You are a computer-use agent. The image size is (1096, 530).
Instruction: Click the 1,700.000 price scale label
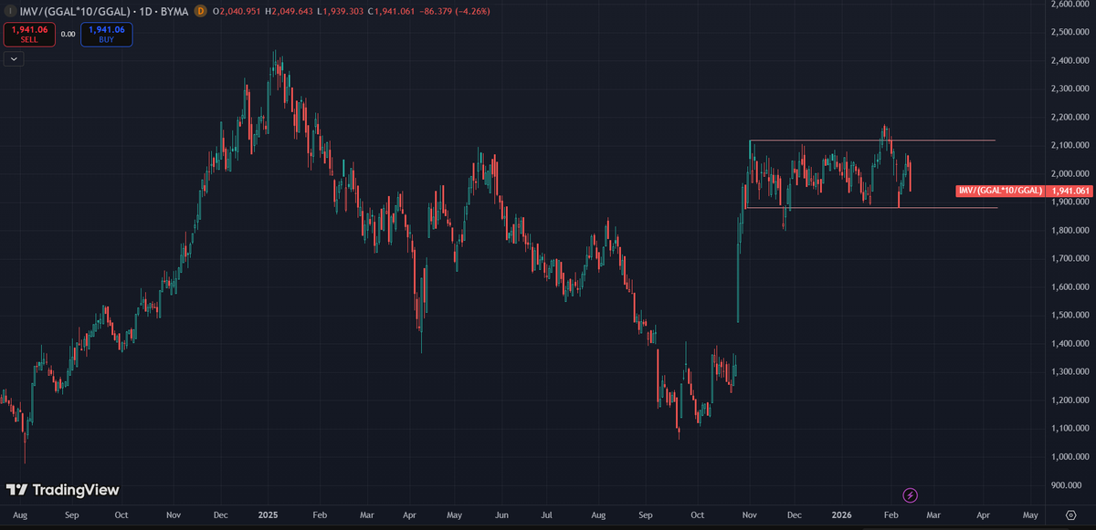point(1070,259)
